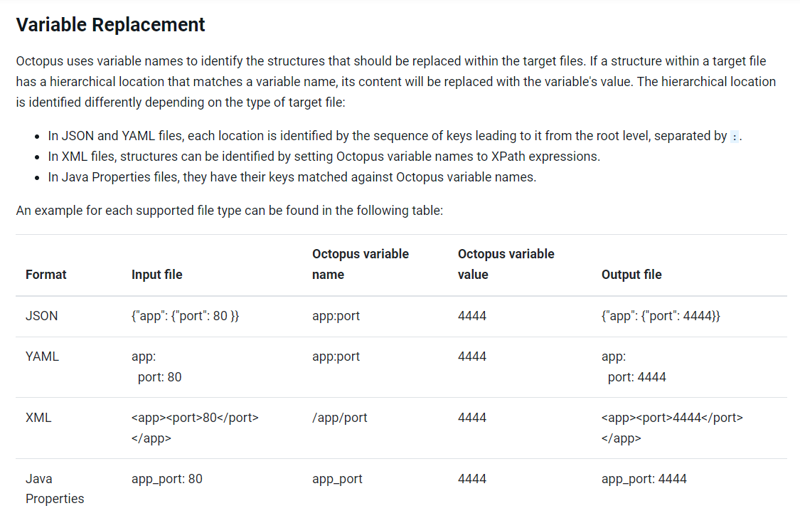
Task: Select the JSON format cell
Action: pos(42,316)
